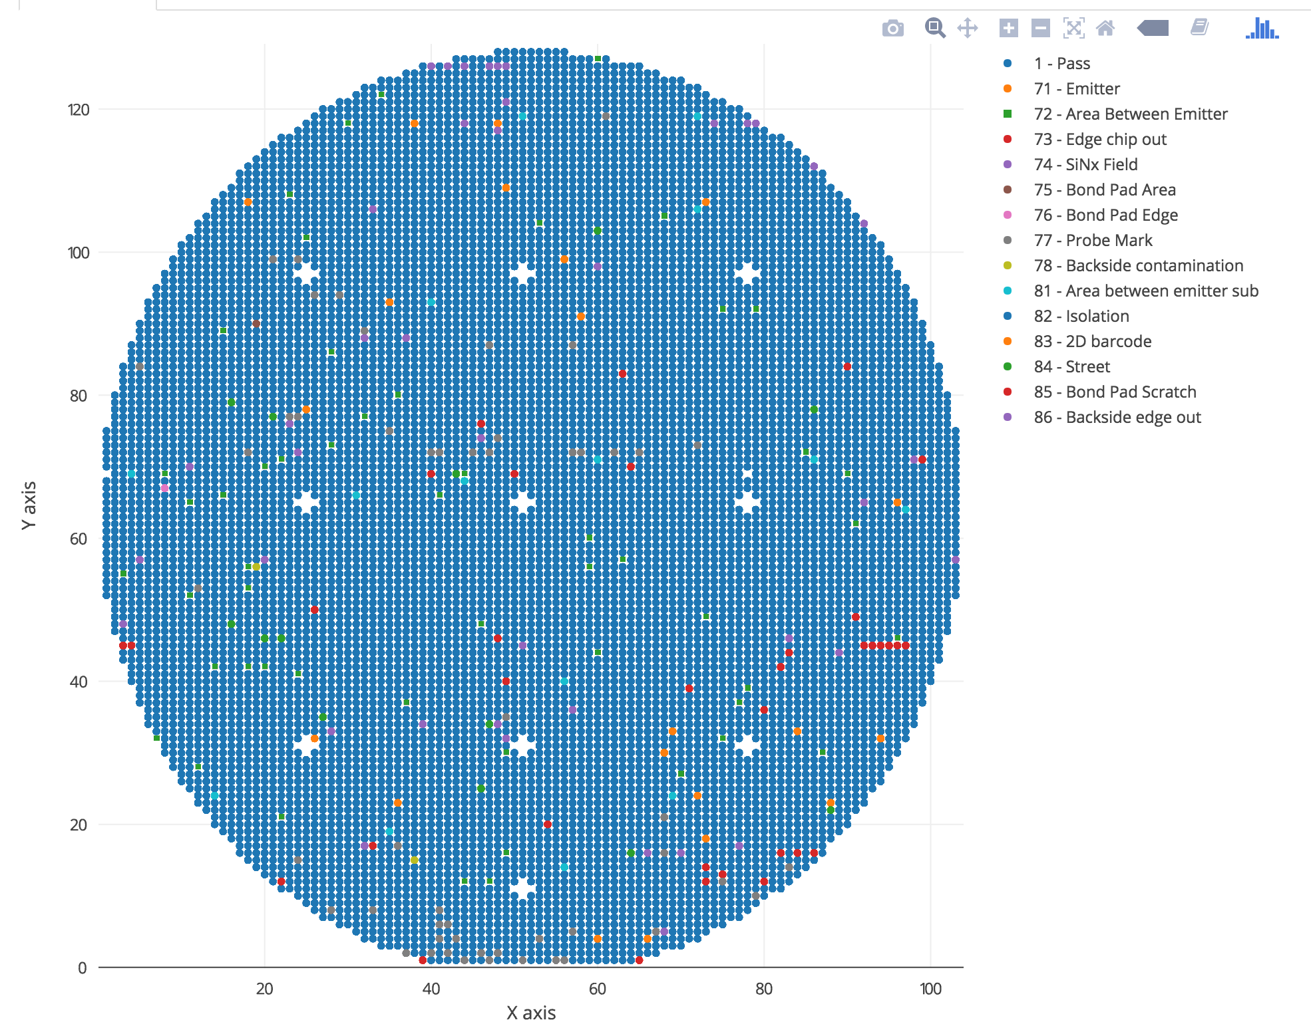Toggle '73 - Edge chip out' trace
The image size is (1311, 1036).
(x=1085, y=139)
